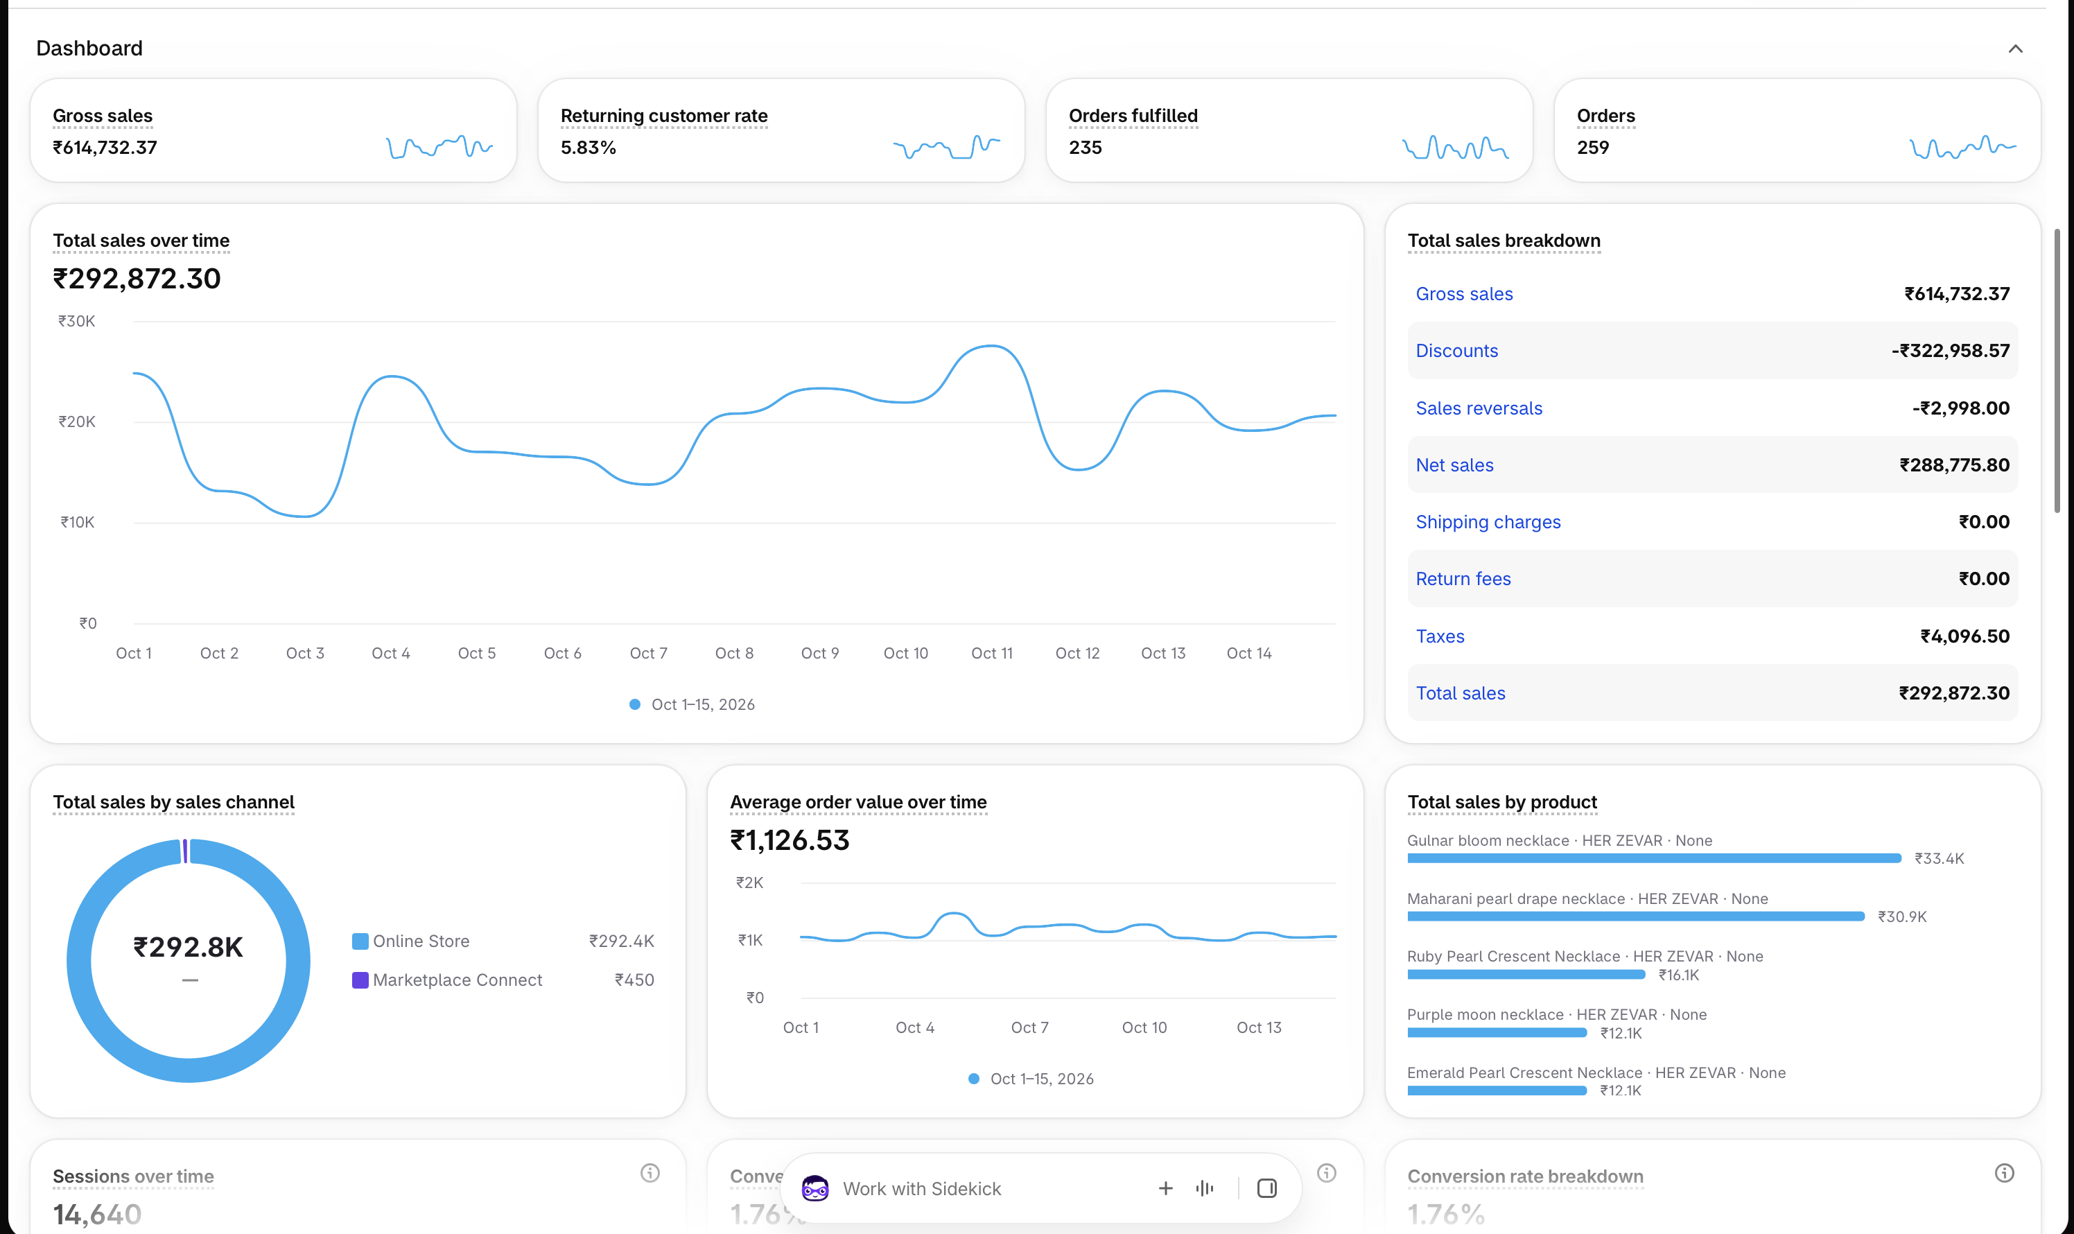Open Average order value over time report
This screenshot has width=2074, height=1234.
click(x=858, y=801)
